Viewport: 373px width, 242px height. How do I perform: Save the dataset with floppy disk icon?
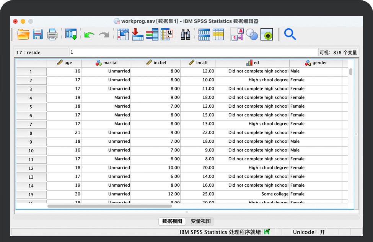[37, 35]
